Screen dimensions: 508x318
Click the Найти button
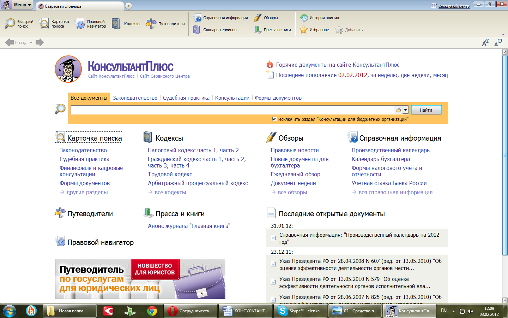point(426,110)
